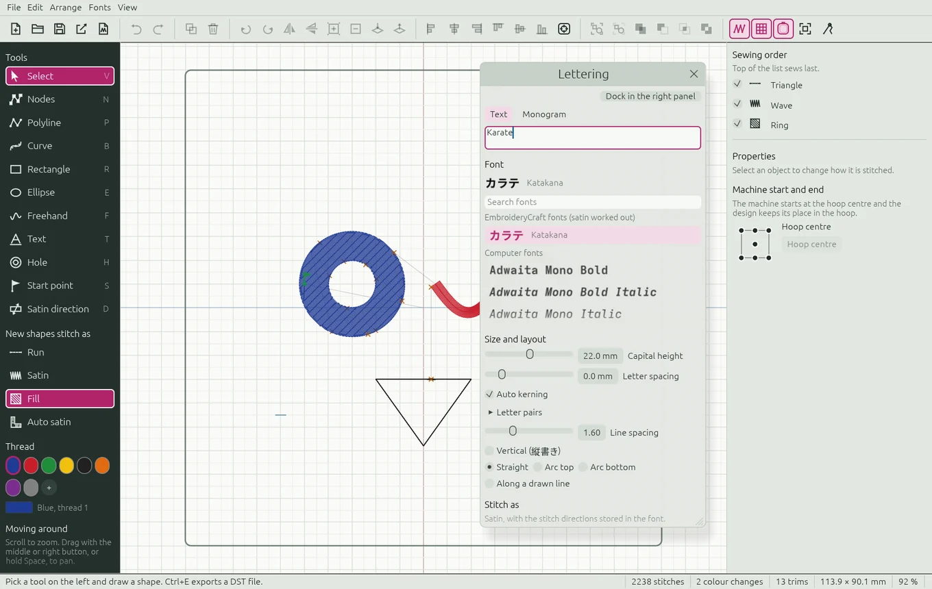The width and height of the screenshot is (932, 589).
Task: Select the Start point tool
Action: (60, 286)
